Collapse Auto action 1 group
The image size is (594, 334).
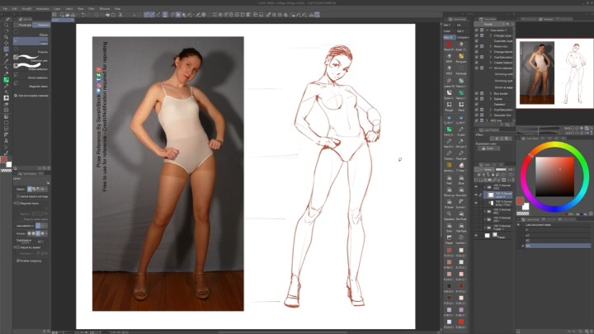click(x=487, y=30)
